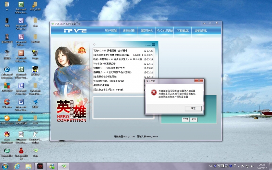272x170 pixels.
Task: Open the Advanced SystemCare desktop icon
Action: tap(7, 72)
